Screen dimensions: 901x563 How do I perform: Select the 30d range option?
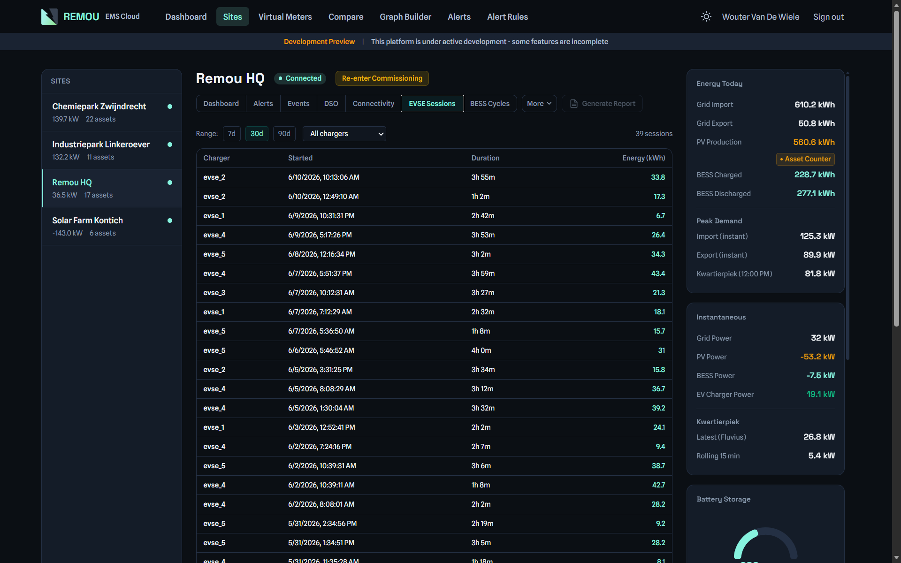click(257, 134)
